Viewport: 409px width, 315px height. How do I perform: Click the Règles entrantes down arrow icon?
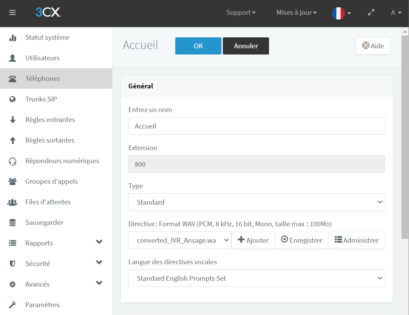point(13,120)
